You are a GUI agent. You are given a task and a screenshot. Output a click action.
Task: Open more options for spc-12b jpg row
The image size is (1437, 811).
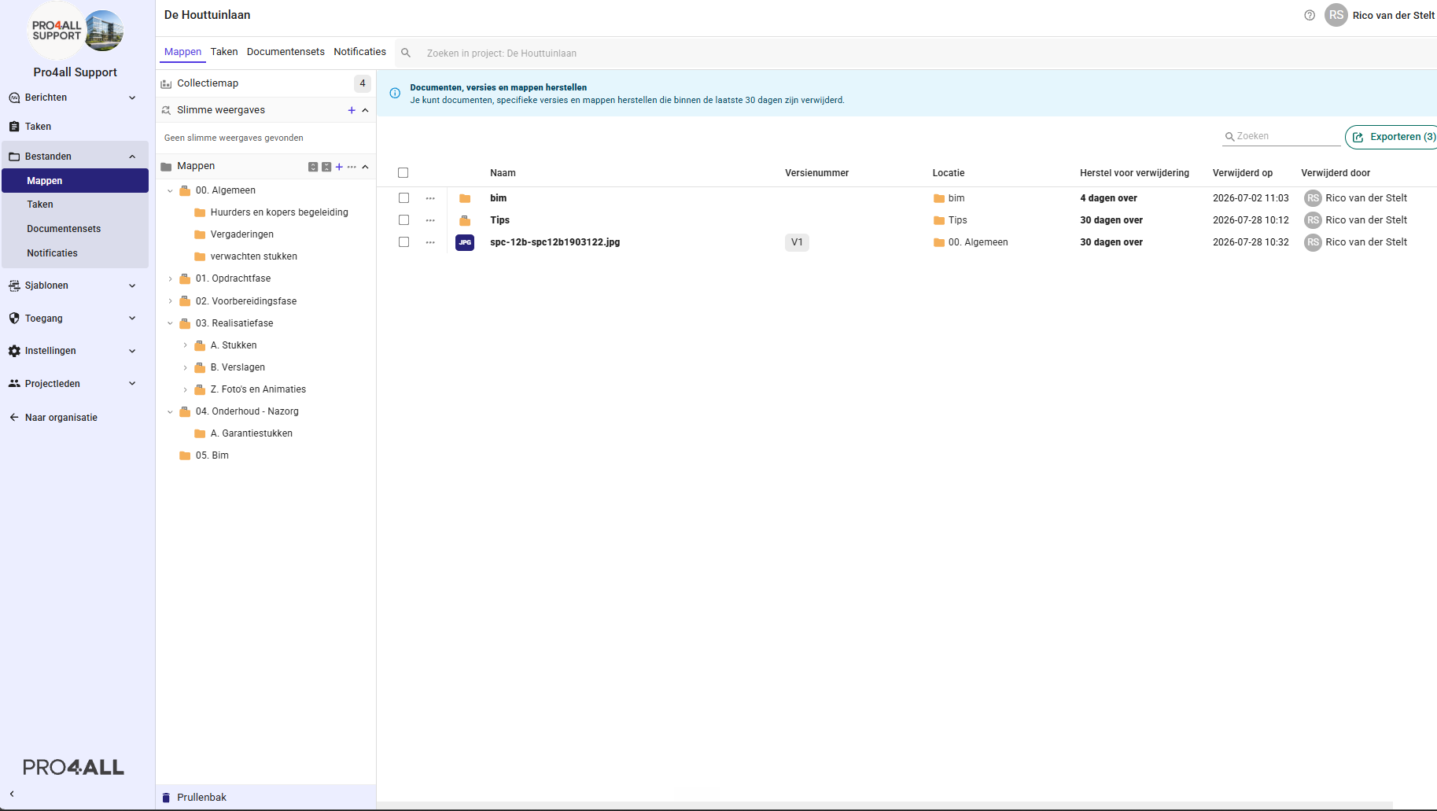[430, 242]
